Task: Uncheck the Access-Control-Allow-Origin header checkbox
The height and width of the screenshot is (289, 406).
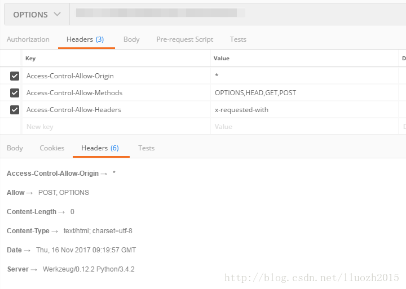Action: pos(15,76)
